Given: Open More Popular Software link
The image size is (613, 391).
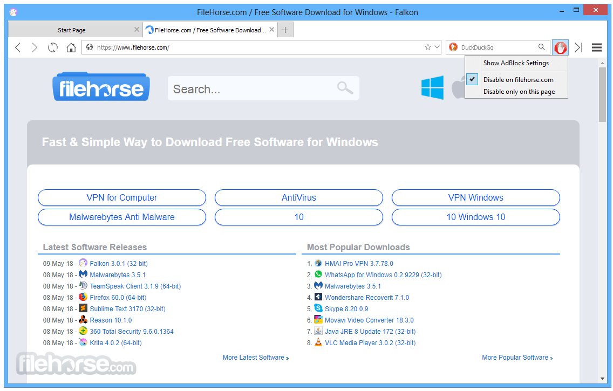Looking at the screenshot, I should 517,358.
